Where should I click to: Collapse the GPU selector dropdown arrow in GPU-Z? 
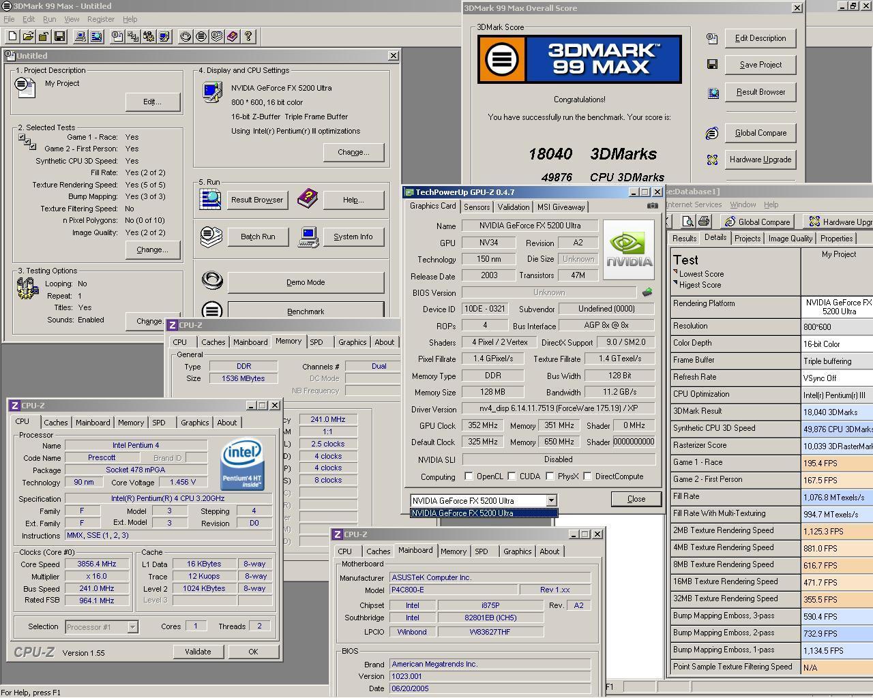551,500
